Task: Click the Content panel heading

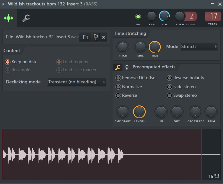Action: pos(12,50)
